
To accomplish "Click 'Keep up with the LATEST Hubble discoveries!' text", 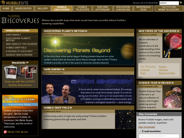I will (x=20, y=83).
